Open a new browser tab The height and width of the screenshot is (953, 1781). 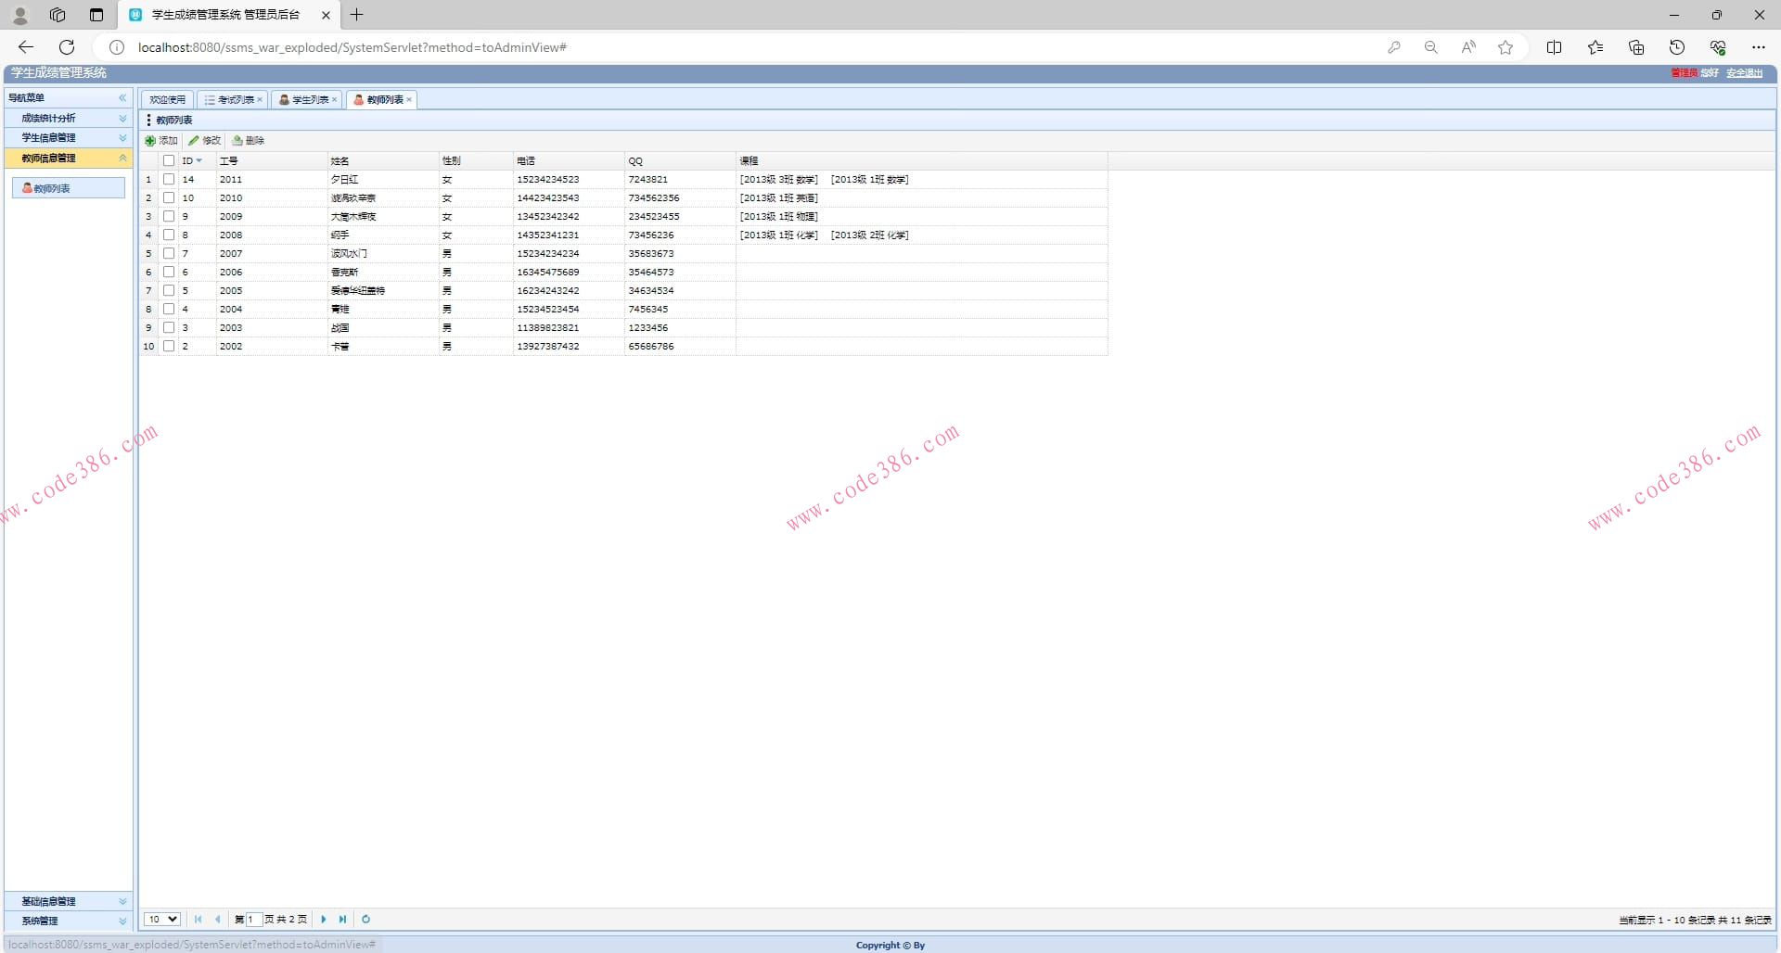[356, 15]
